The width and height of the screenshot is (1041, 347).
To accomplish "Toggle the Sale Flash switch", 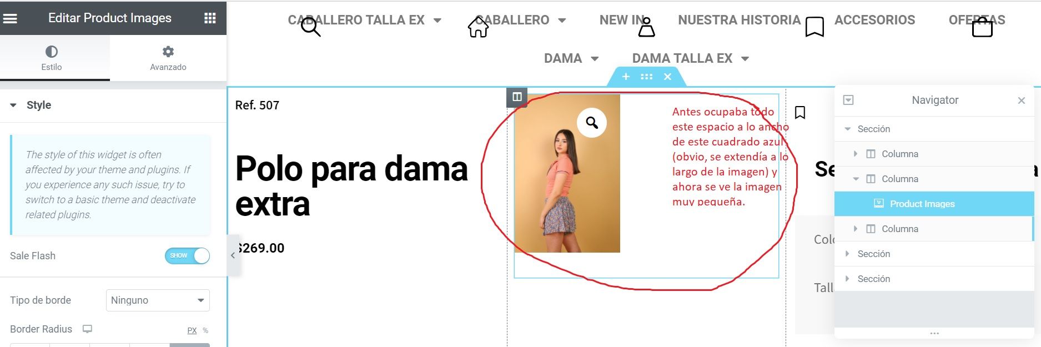I will coord(187,256).
